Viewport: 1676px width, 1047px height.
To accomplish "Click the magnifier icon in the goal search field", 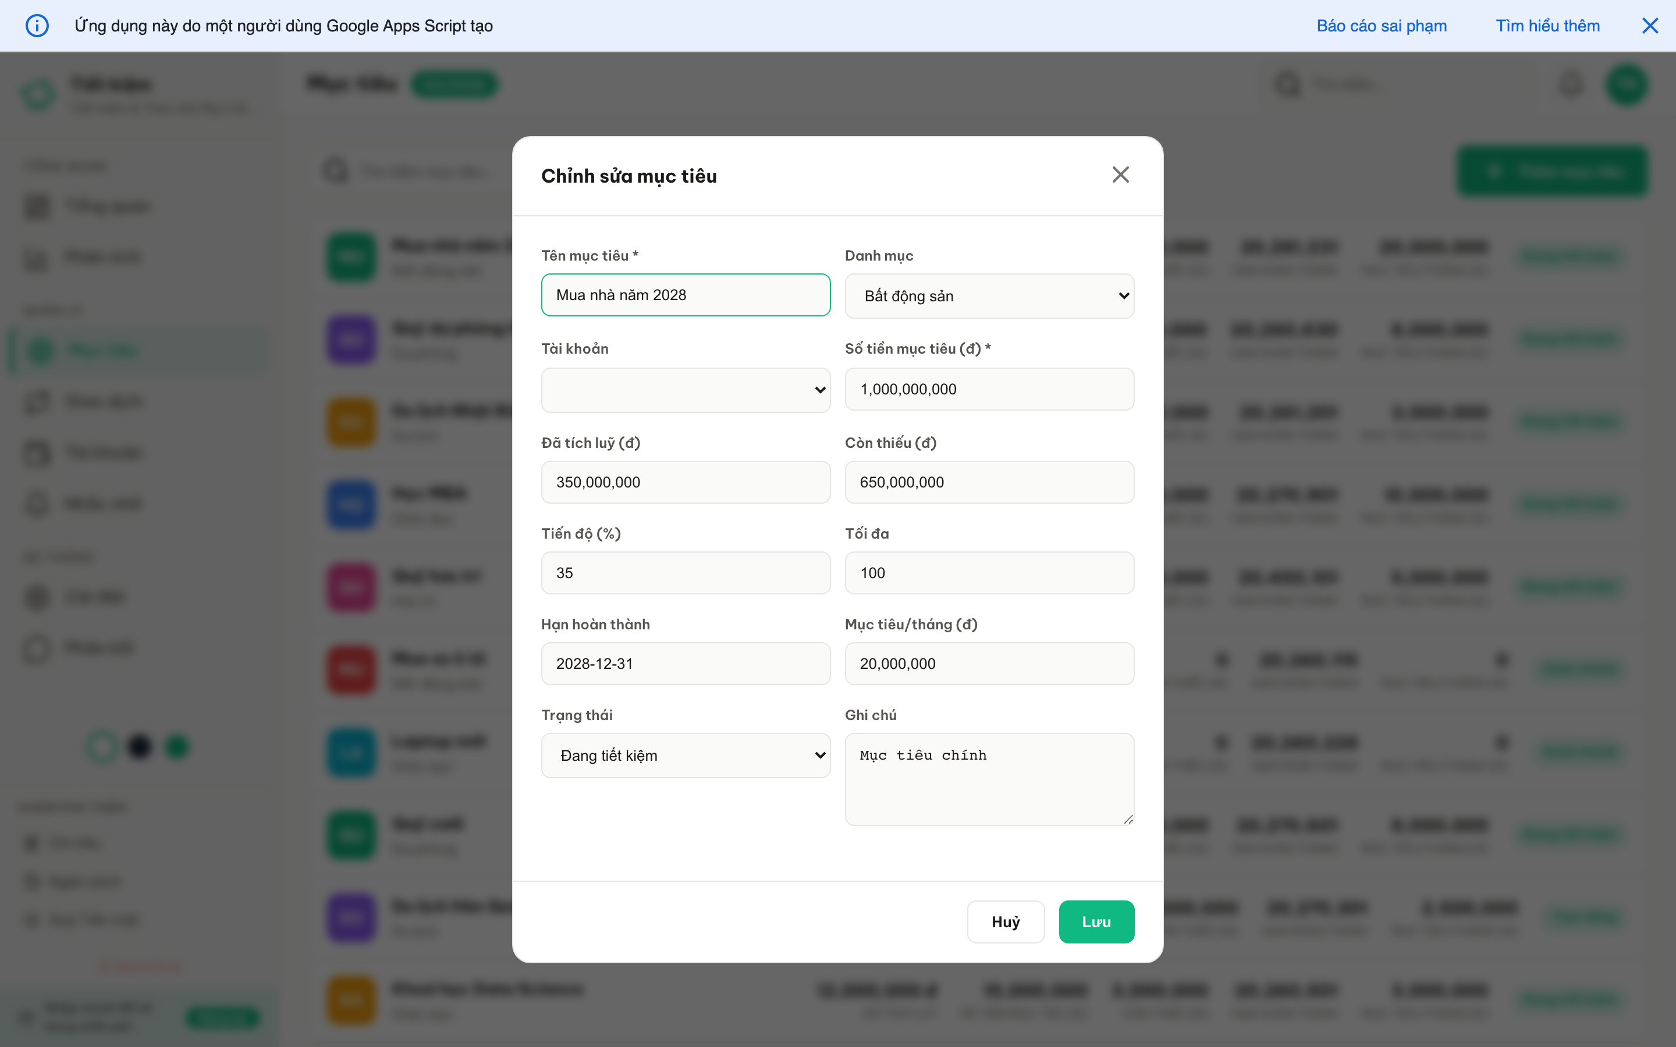I will point(336,170).
